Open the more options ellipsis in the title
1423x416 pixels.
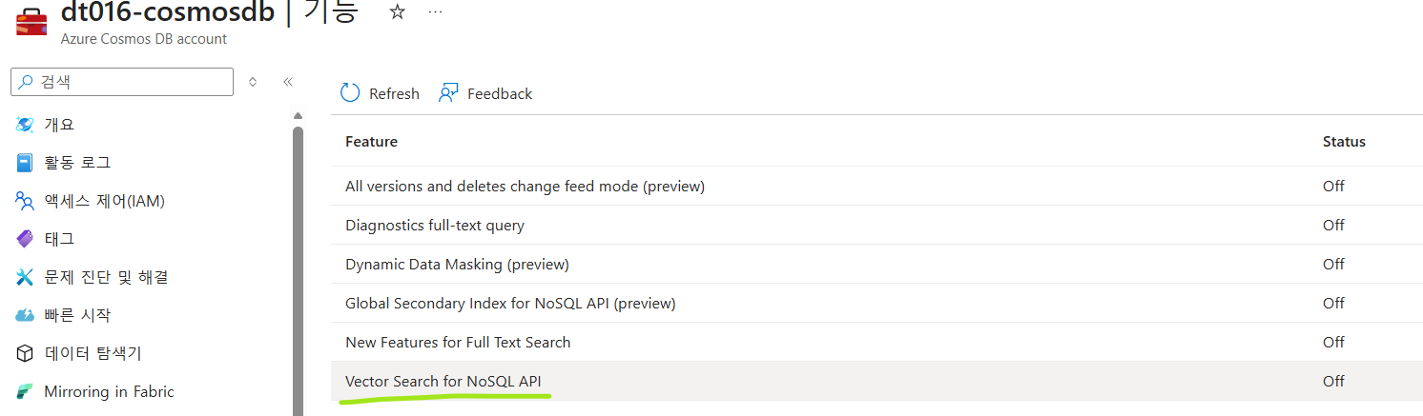[x=435, y=12]
